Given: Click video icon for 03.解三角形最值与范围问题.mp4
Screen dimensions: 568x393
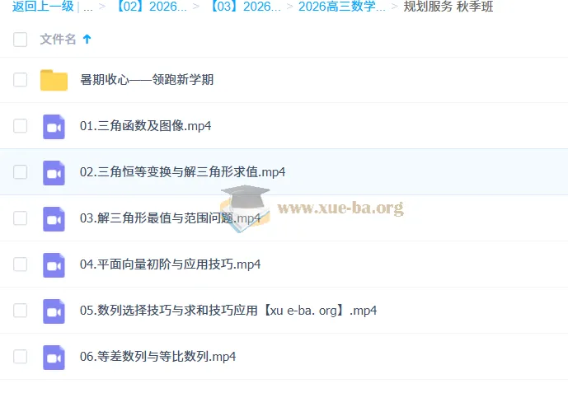Looking at the screenshot, I should coord(54,218).
